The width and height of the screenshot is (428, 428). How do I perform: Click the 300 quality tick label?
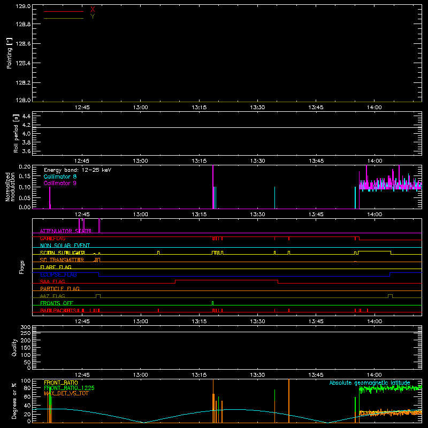click(x=25, y=327)
